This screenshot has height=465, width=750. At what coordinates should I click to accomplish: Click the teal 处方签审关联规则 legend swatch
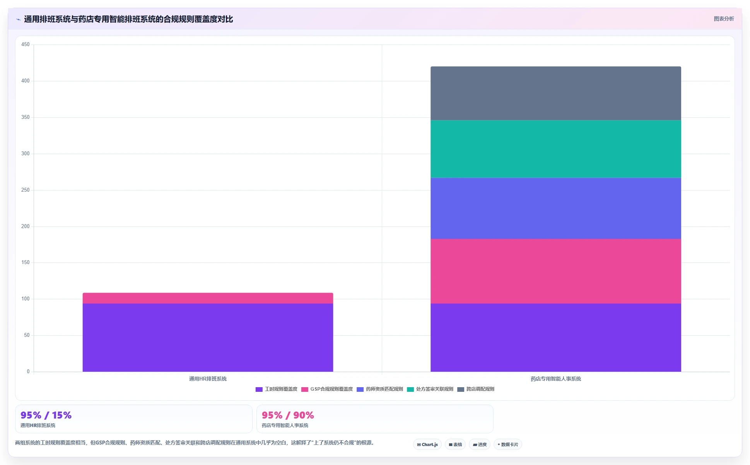(x=410, y=389)
